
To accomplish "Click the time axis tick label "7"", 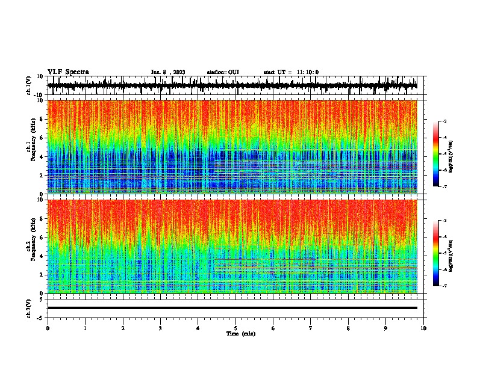I will tap(311, 328).
